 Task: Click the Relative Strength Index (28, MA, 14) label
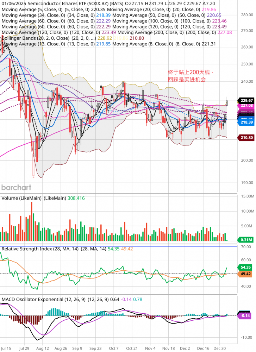tap(40, 249)
